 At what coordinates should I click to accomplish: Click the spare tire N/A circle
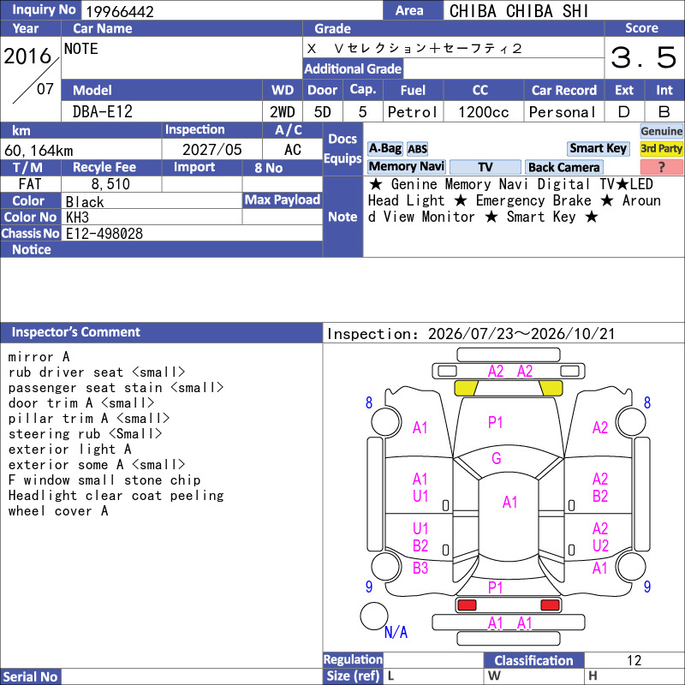[374, 616]
